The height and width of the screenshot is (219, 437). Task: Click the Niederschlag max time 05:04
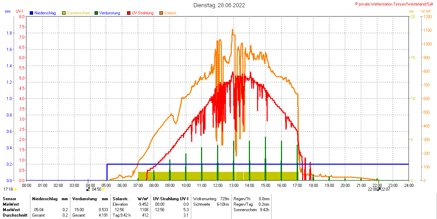[x=39, y=209]
